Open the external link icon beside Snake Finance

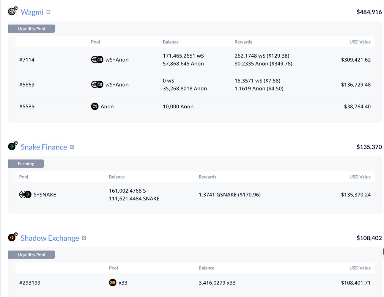click(x=72, y=147)
